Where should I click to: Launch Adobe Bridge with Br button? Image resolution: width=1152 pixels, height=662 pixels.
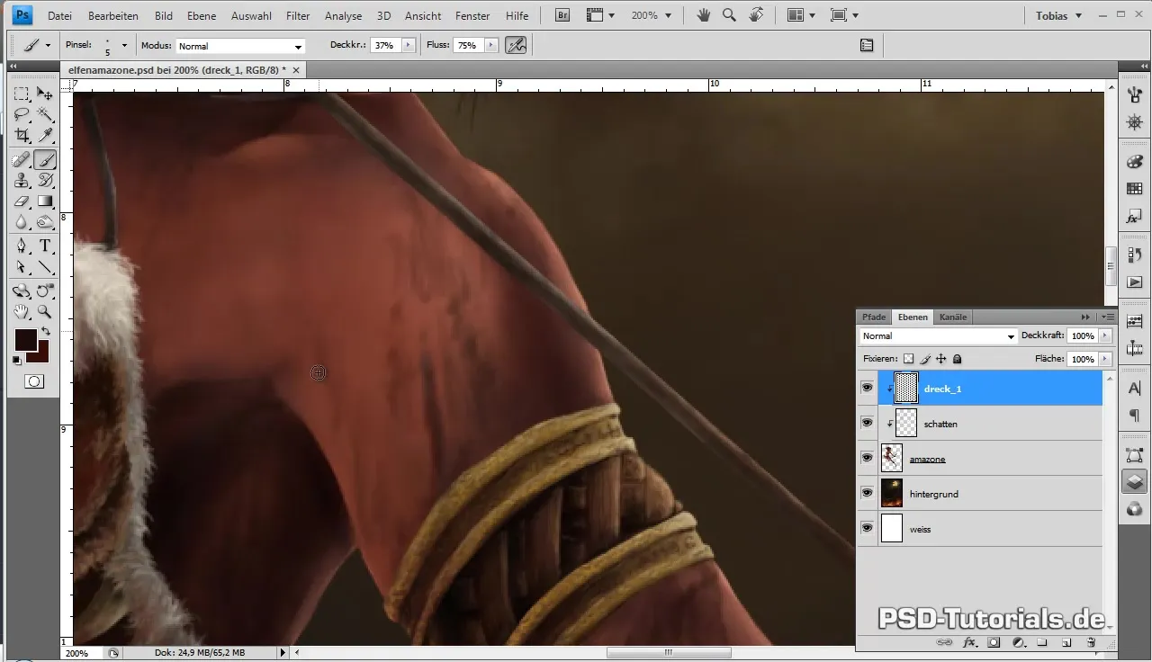click(562, 15)
